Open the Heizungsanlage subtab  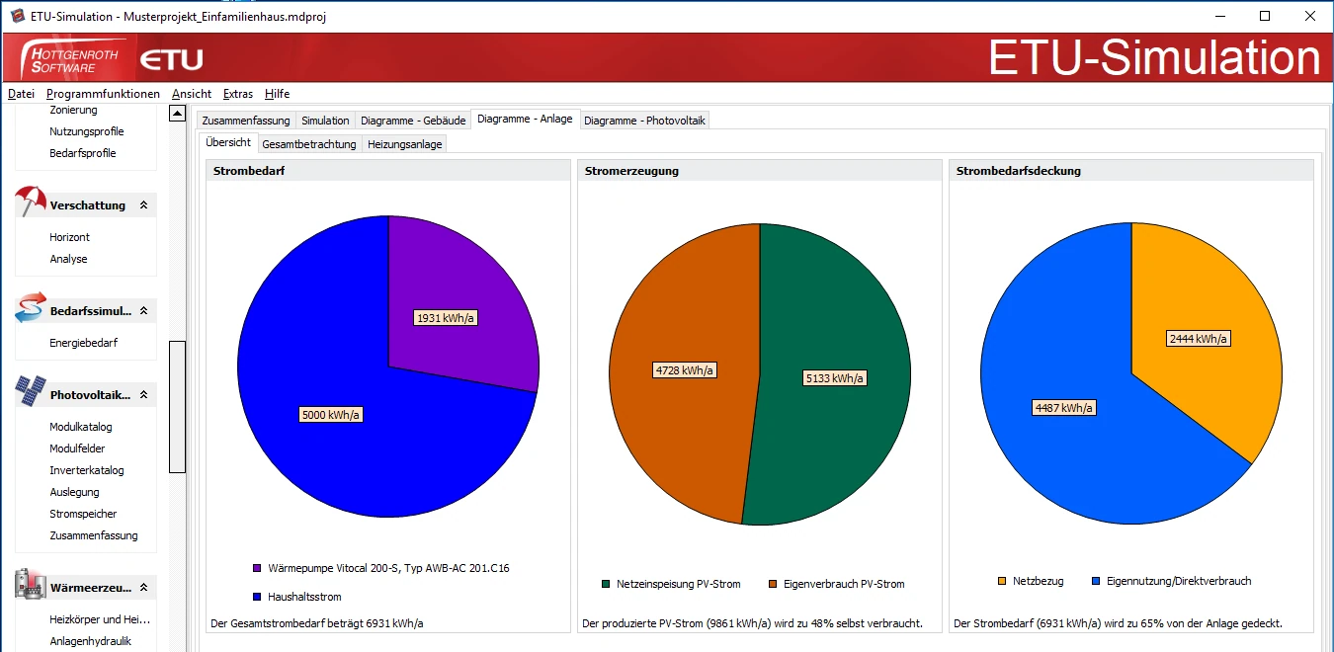click(x=404, y=144)
